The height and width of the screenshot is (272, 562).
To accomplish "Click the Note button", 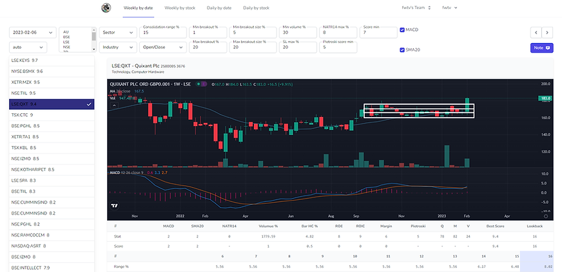I will [x=542, y=48].
